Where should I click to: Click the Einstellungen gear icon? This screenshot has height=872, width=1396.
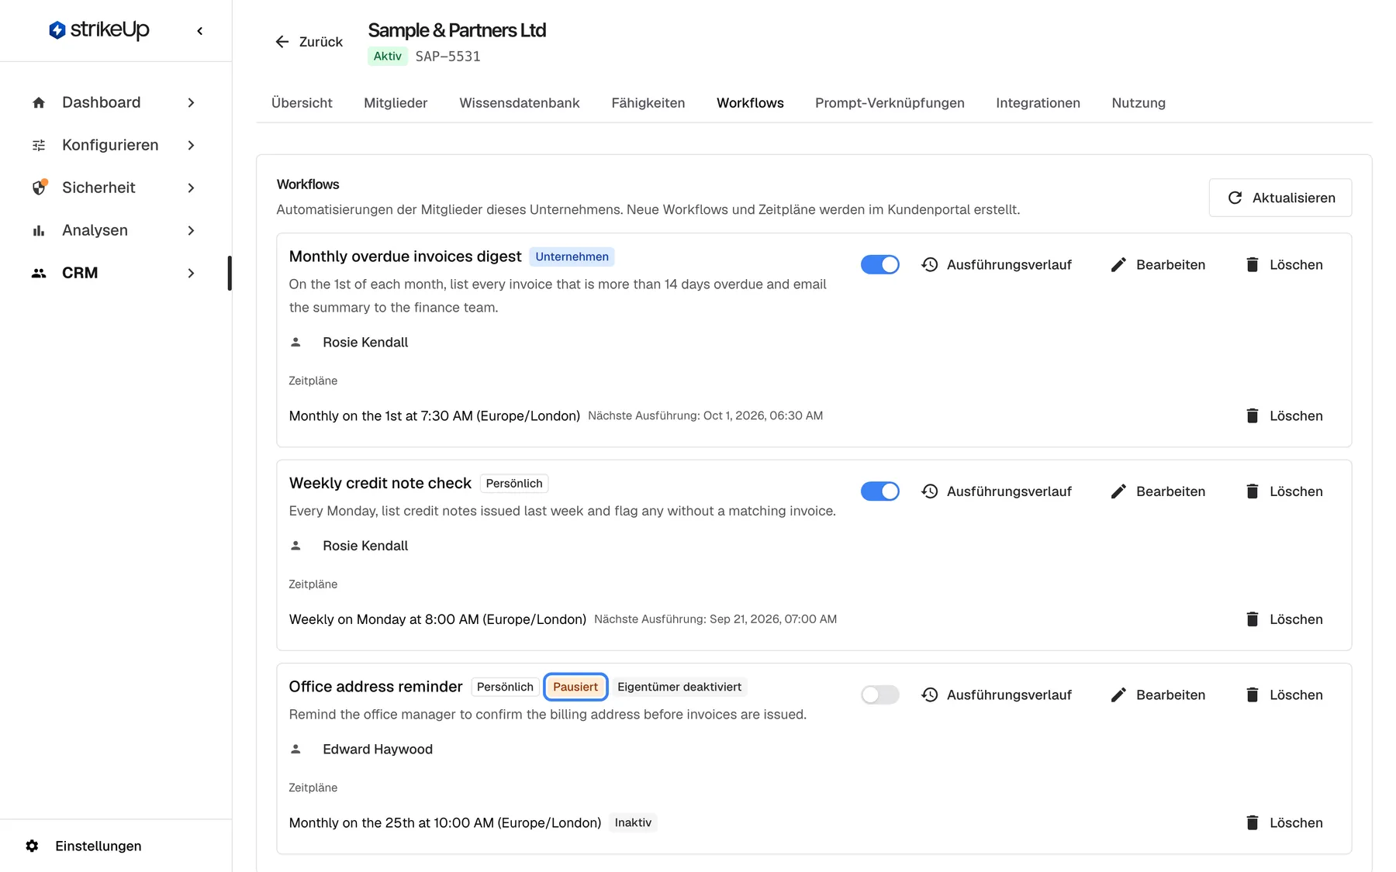(32, 846)
